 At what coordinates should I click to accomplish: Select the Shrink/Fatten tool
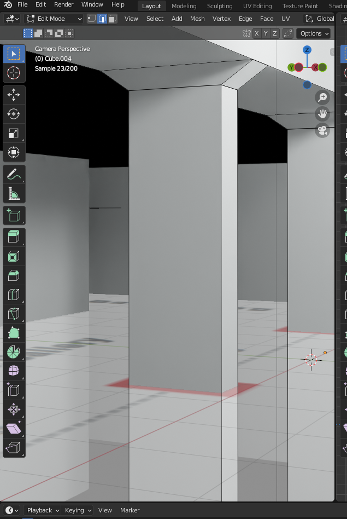pyautogui.click(x=14, y=410)
